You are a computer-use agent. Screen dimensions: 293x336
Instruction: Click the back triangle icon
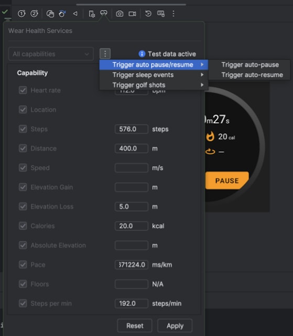coord(75,14)
